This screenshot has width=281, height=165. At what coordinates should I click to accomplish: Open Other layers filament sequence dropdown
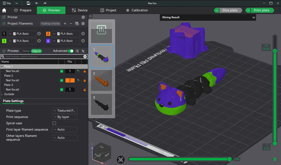[x=65, y=138]
